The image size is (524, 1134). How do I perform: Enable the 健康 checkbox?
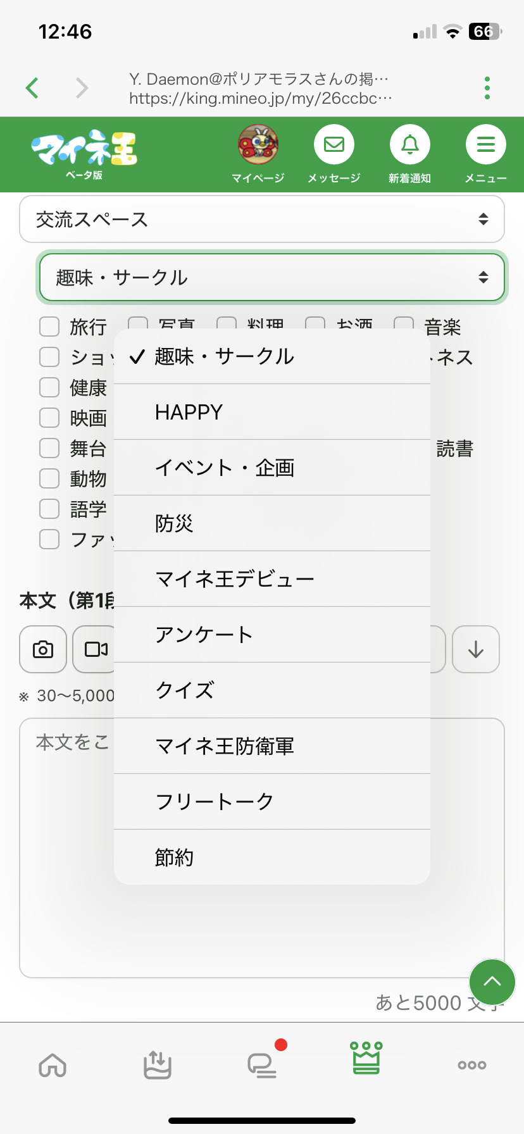(49, 387)
